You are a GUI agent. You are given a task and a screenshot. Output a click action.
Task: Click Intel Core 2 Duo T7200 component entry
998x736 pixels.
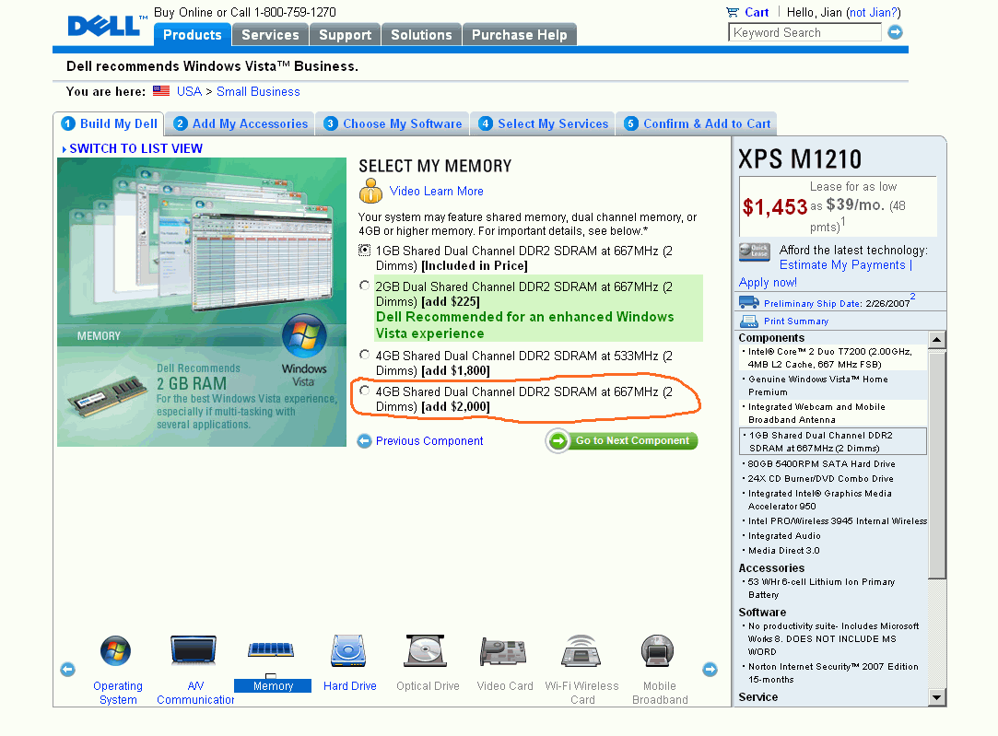click(830, 357)
